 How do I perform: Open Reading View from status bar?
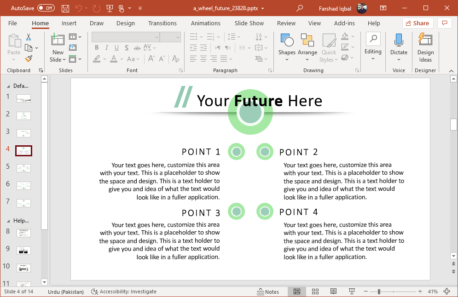(x=333, y=291)
